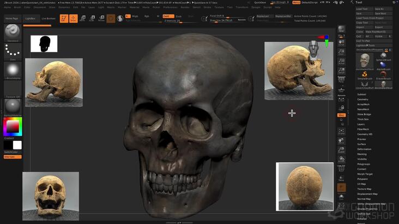Image resolution: width=399 pixels, height=224 pixels.
Task: Toggle the Menus button in title bar
Action: pos(296,3)
